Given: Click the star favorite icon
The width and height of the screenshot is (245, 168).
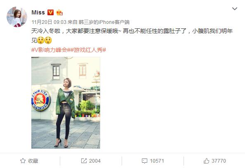Looking at the screenshot, I should coord(23,161).
